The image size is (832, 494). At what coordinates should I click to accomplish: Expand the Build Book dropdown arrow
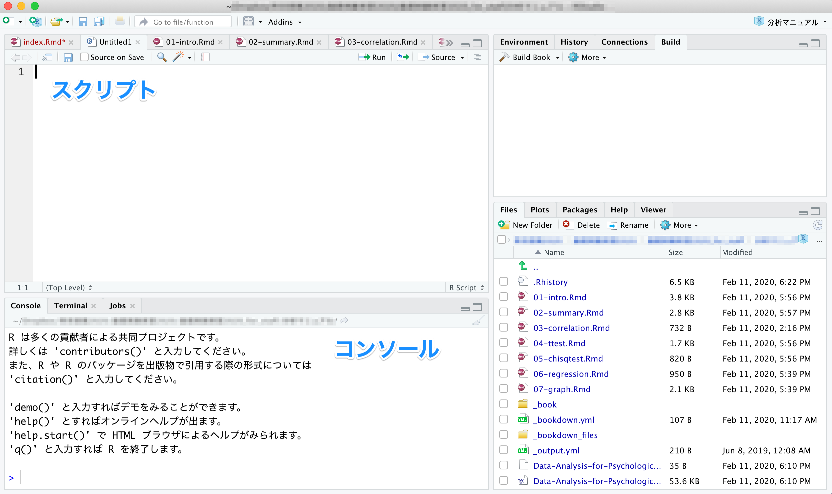[x=557, y=58]
